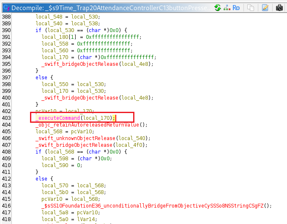
Task: Click the copy icon in the Decompile toolbar
Action: (251, 8)
